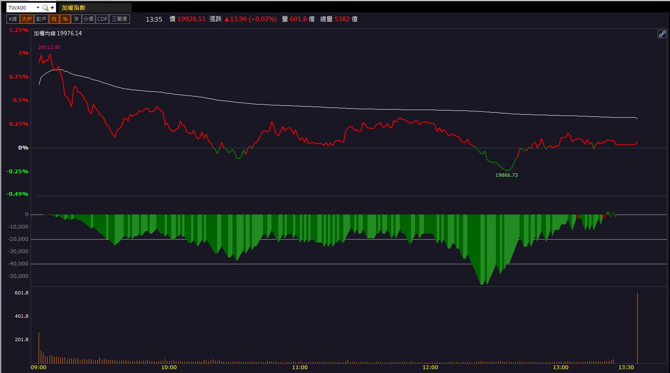Enable the 浮 button
The height and width of the screenshot is (373, 670).
(76, 19)
